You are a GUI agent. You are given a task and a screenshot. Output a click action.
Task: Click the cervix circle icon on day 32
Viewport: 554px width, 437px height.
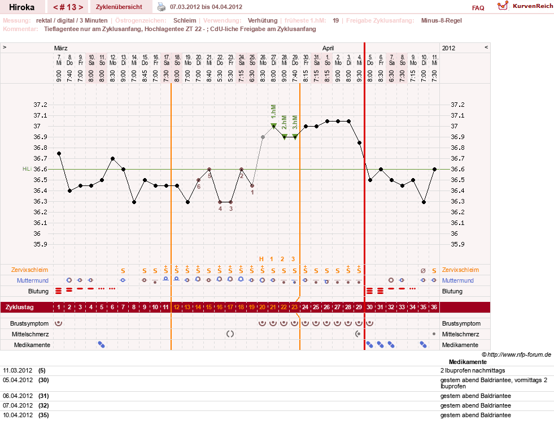pos(391,280)
